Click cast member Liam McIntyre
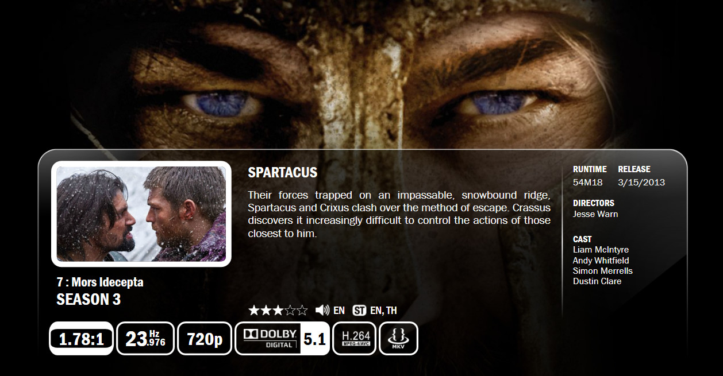This screenshot has height=376, width=723. tap(601, 250)
